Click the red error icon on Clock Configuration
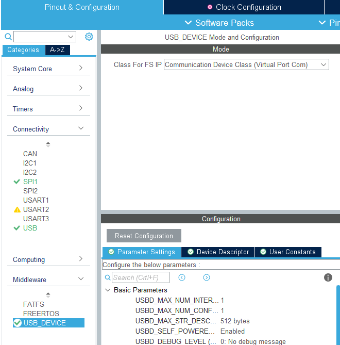The image size is (340, 345). 210,7
